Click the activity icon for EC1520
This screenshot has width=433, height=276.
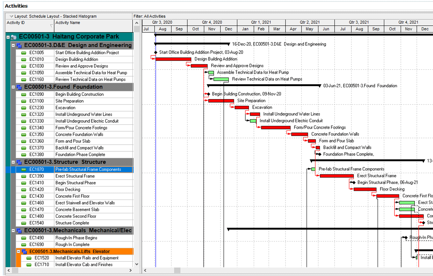click(x=29, y=258)
